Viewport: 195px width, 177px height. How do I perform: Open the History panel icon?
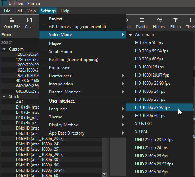point(159,20)
